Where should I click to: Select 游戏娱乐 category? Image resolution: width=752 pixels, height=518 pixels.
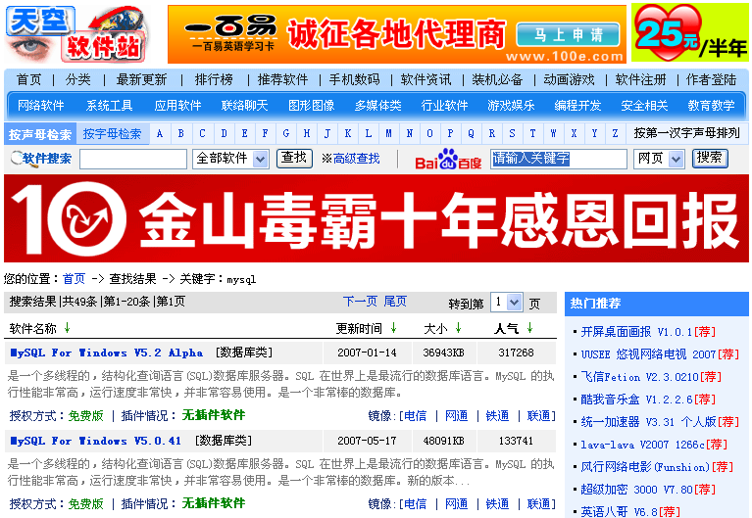[x=511, y=106]
